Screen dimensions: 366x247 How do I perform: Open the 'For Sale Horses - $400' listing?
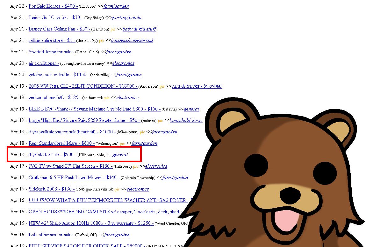(53, 6)
